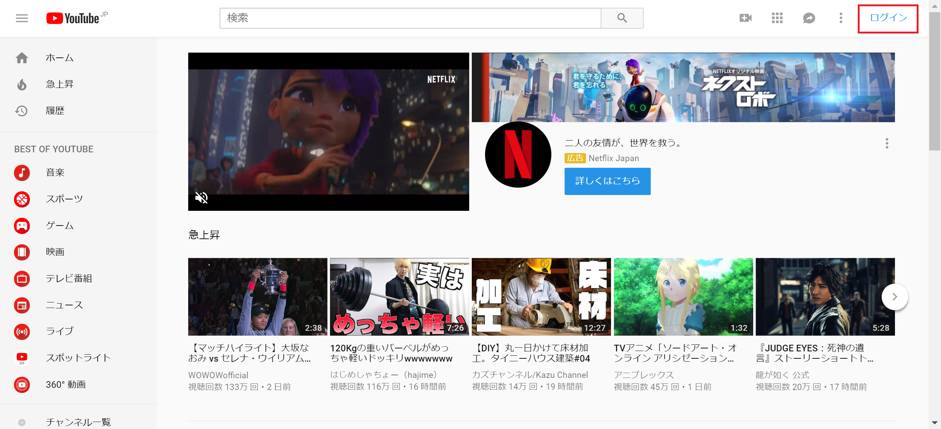Click into the 検索 search field

click(x=410, y=18)
